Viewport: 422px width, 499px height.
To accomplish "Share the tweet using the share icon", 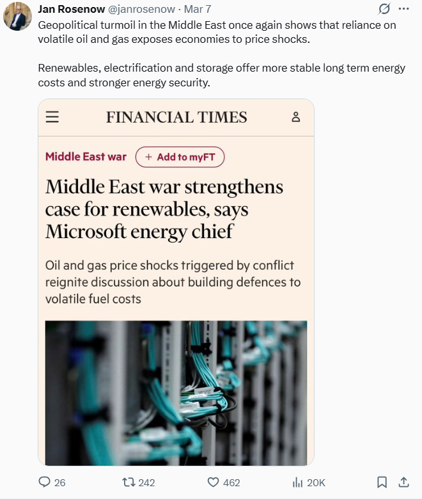I will click(x=403, y=482).
